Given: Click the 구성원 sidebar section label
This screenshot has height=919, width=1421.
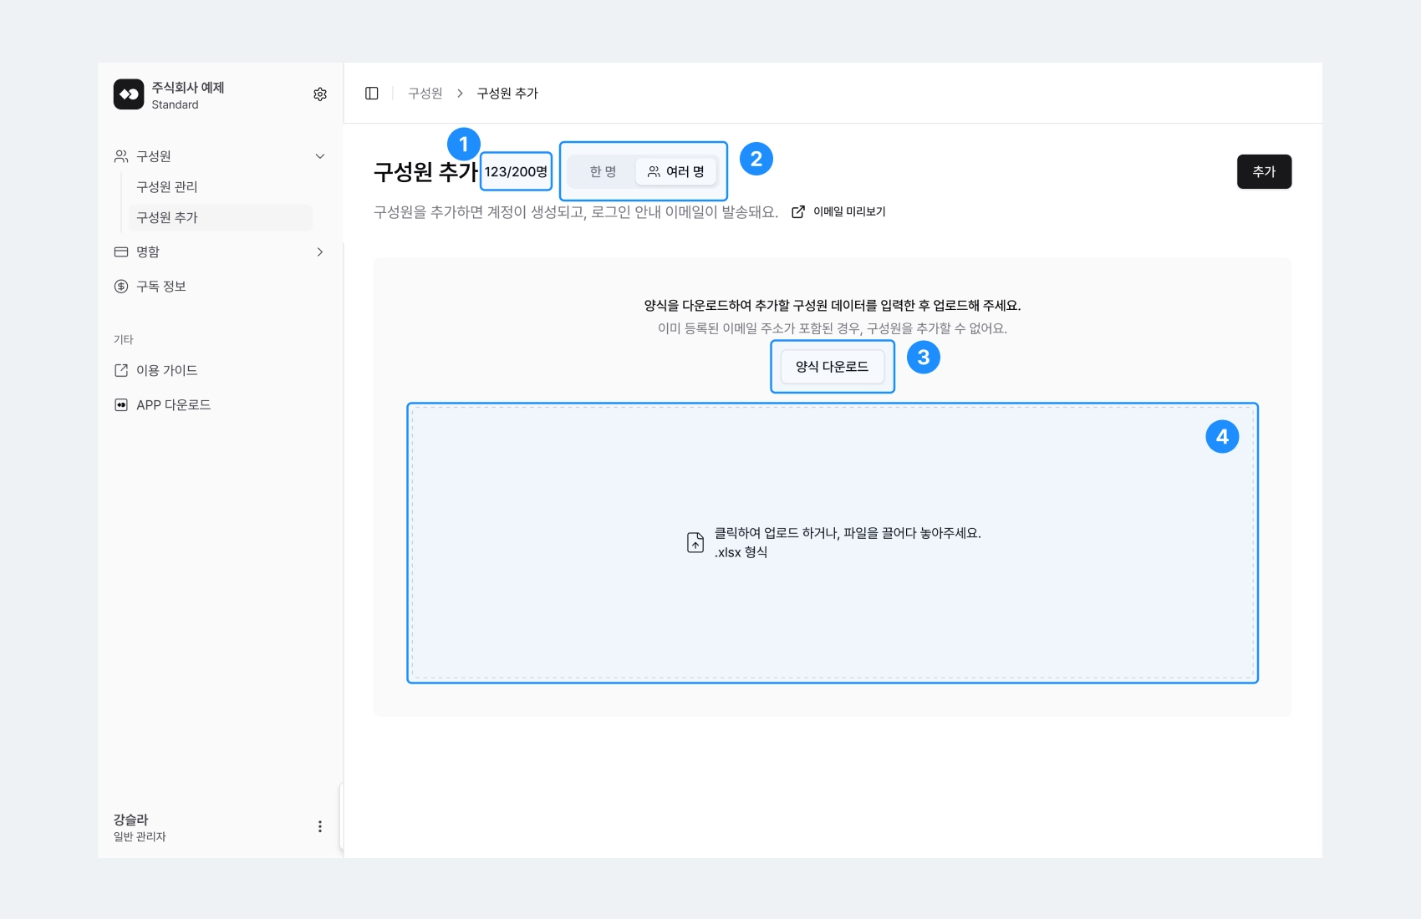Looking at the screenshot, I should 154,156.
